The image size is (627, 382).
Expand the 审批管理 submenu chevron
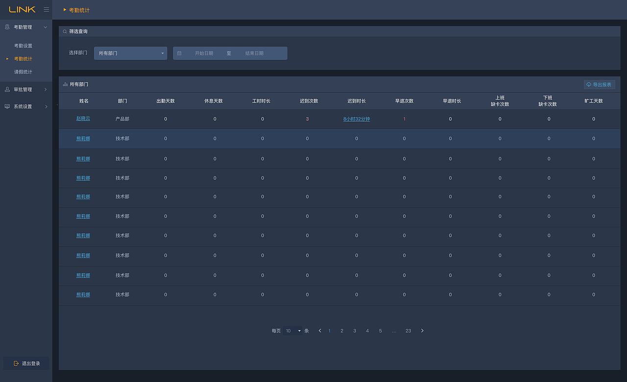(x=46, y=90)
